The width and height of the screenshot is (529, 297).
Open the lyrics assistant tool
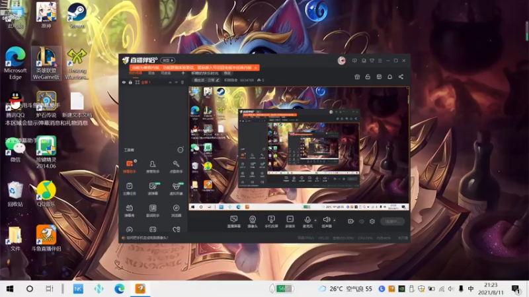pos(153,211)
